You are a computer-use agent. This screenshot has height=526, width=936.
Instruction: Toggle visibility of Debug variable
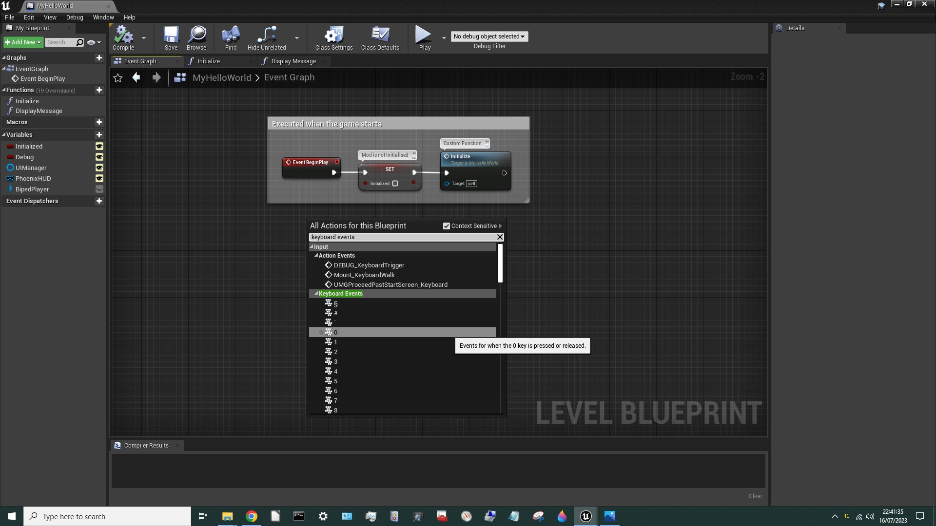(x=99, y=157)
